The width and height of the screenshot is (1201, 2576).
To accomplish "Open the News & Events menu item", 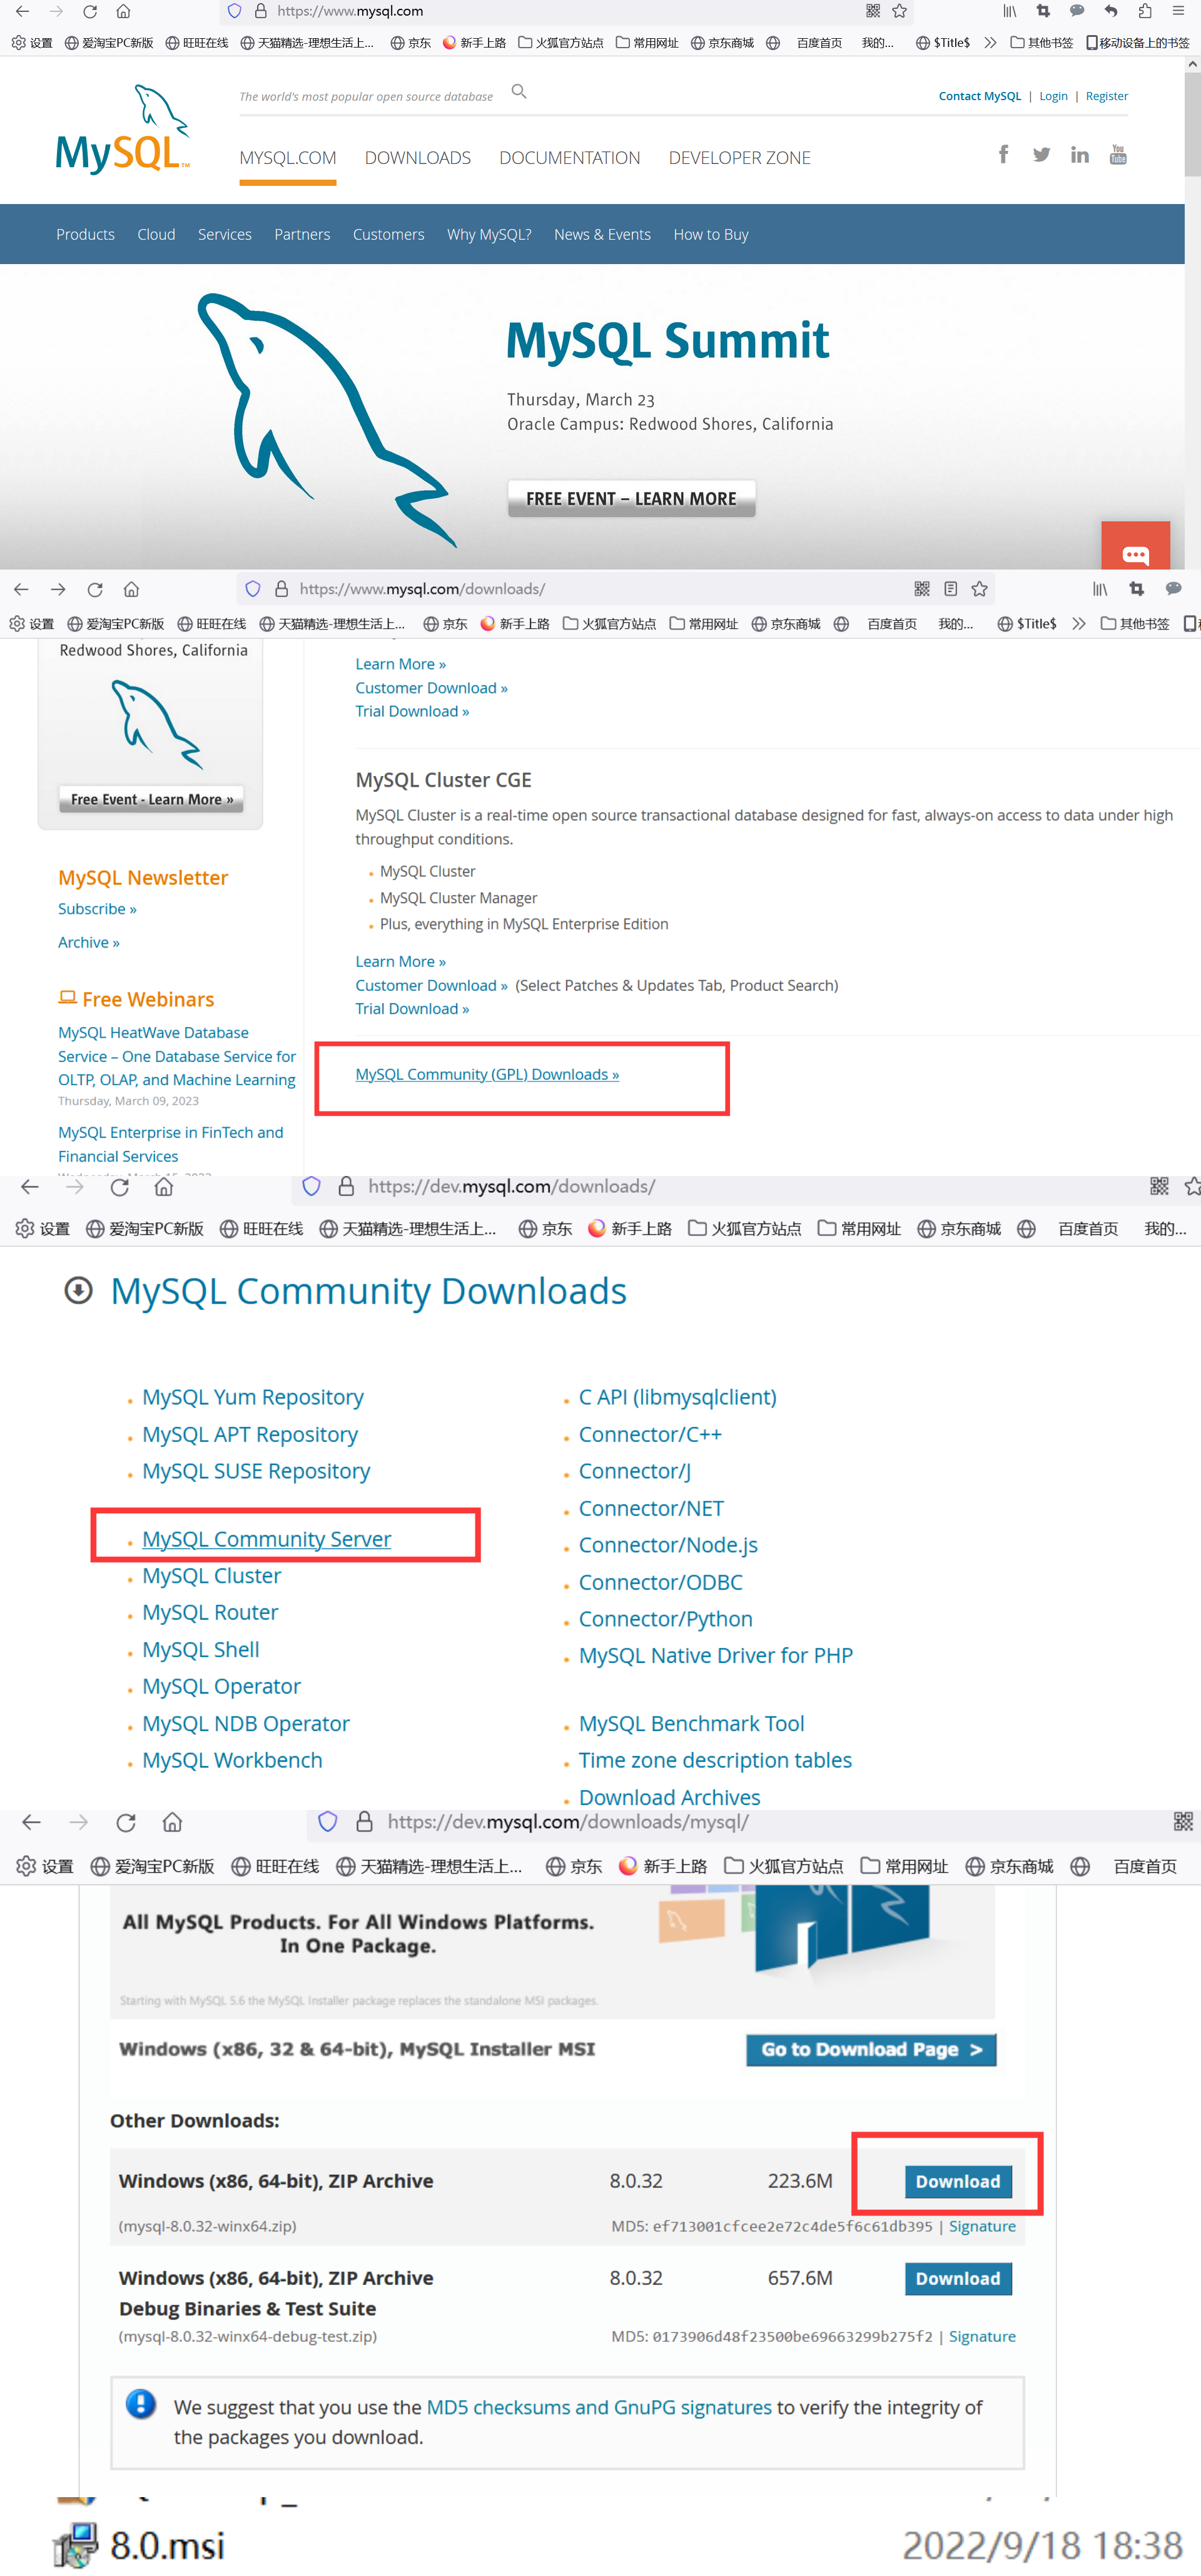I will [602, 234].
